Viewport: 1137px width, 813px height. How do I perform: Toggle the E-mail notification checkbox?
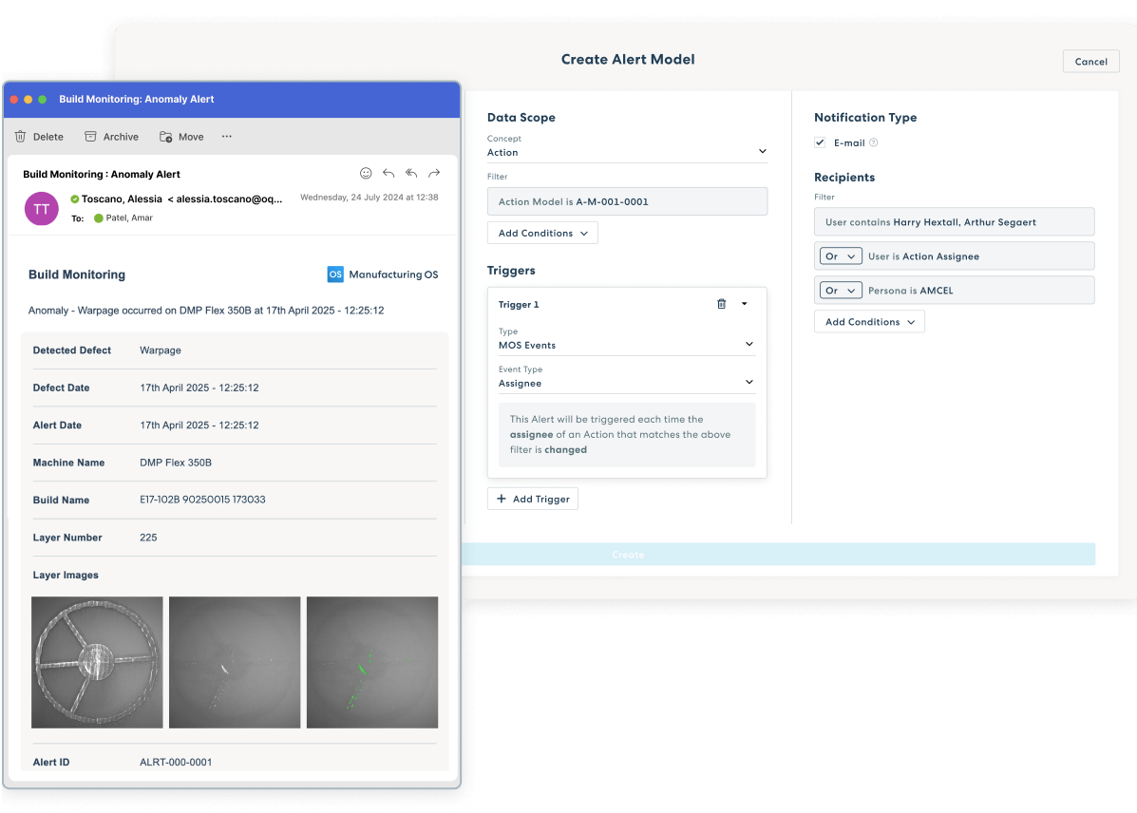point(821,143)
